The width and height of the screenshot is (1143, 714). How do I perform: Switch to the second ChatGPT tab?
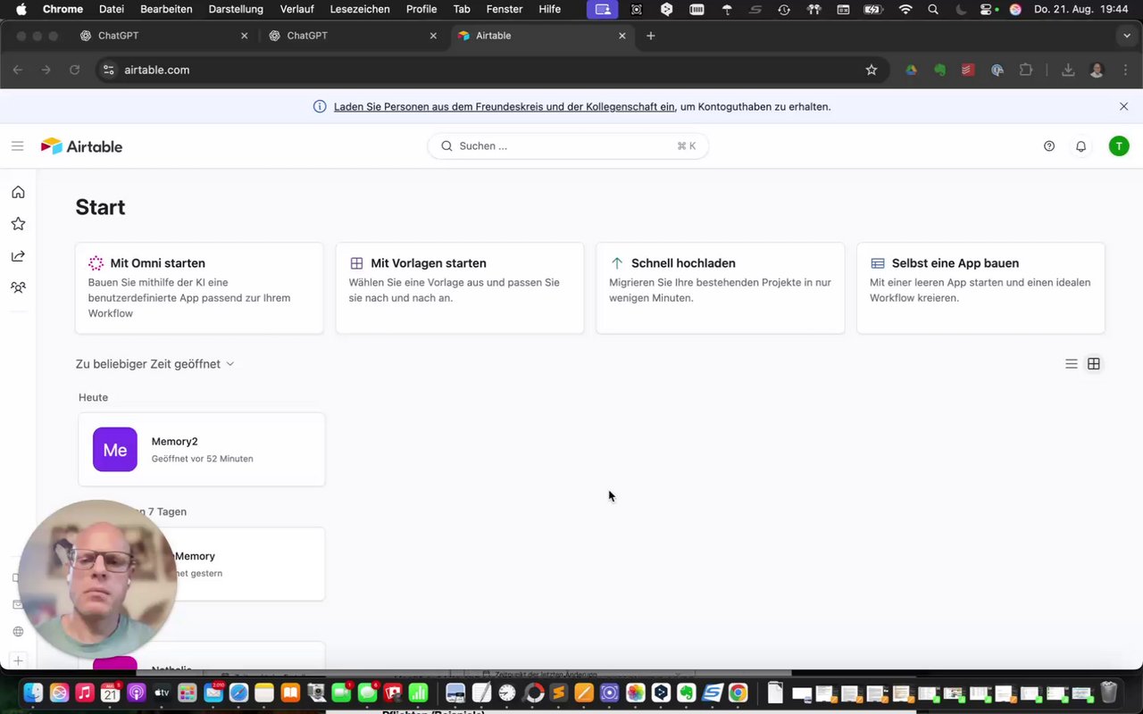point(352,36)
